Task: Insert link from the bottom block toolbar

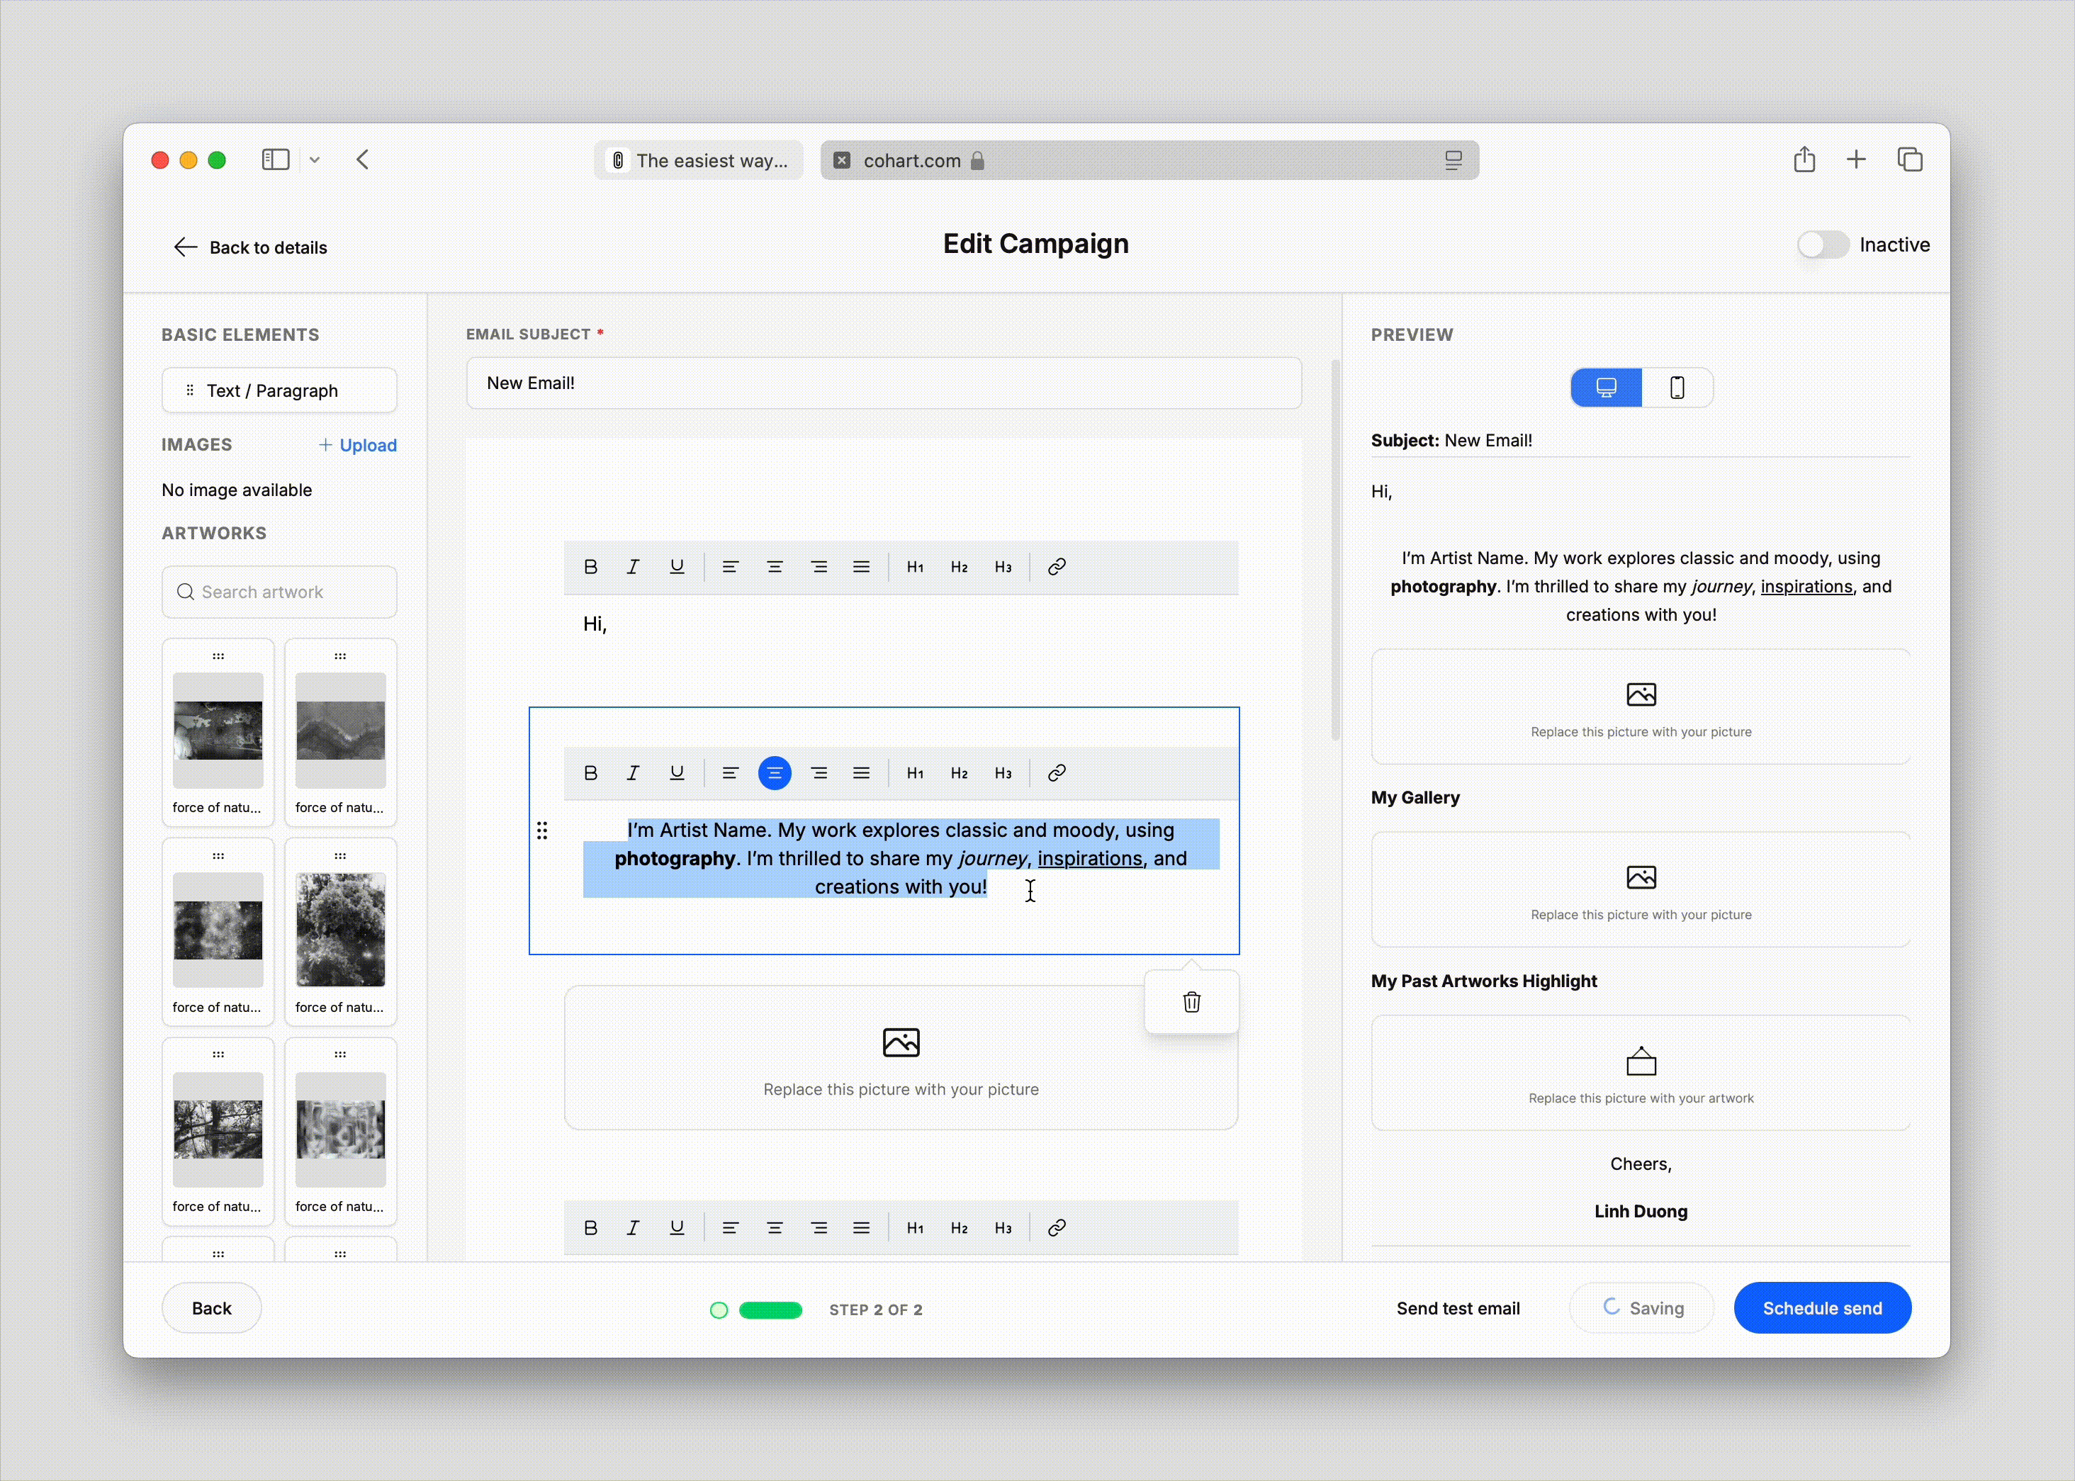Action: [1057, 1229]
